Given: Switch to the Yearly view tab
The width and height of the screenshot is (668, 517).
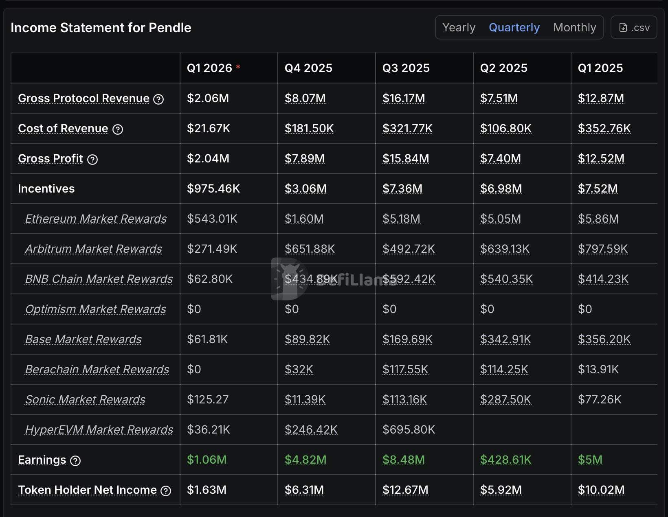Looking at the screenshot, I should [459, 27].
